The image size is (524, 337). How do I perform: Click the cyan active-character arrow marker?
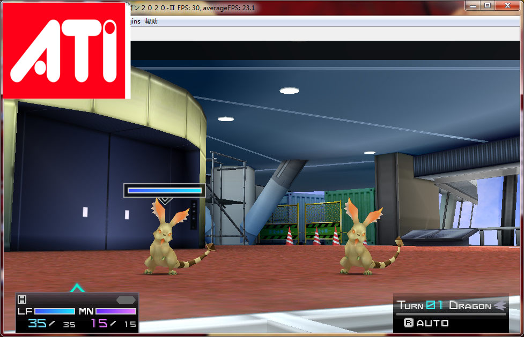(x=77, y=288)
